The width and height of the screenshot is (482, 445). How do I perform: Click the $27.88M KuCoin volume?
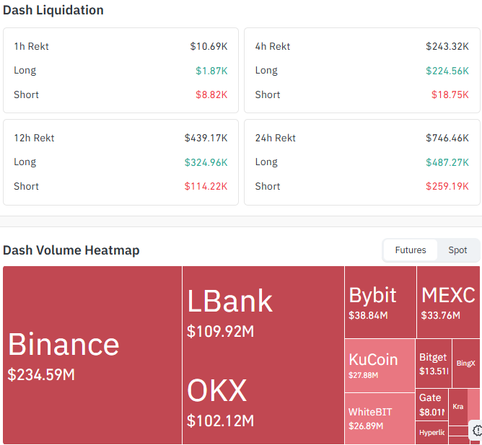[364, 375]
